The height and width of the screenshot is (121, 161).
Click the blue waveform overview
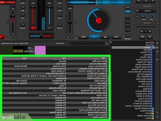99,2
